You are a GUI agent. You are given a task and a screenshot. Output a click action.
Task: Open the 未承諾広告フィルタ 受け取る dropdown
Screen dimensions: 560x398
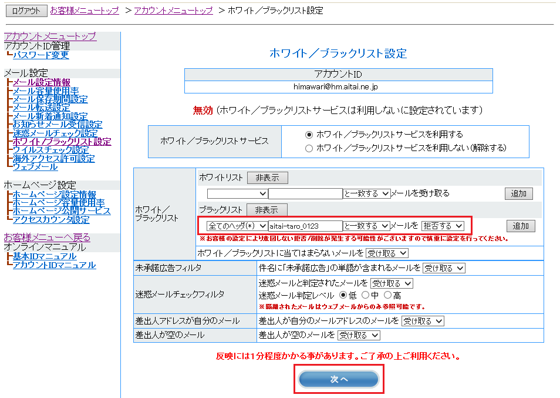click(444, 267)
